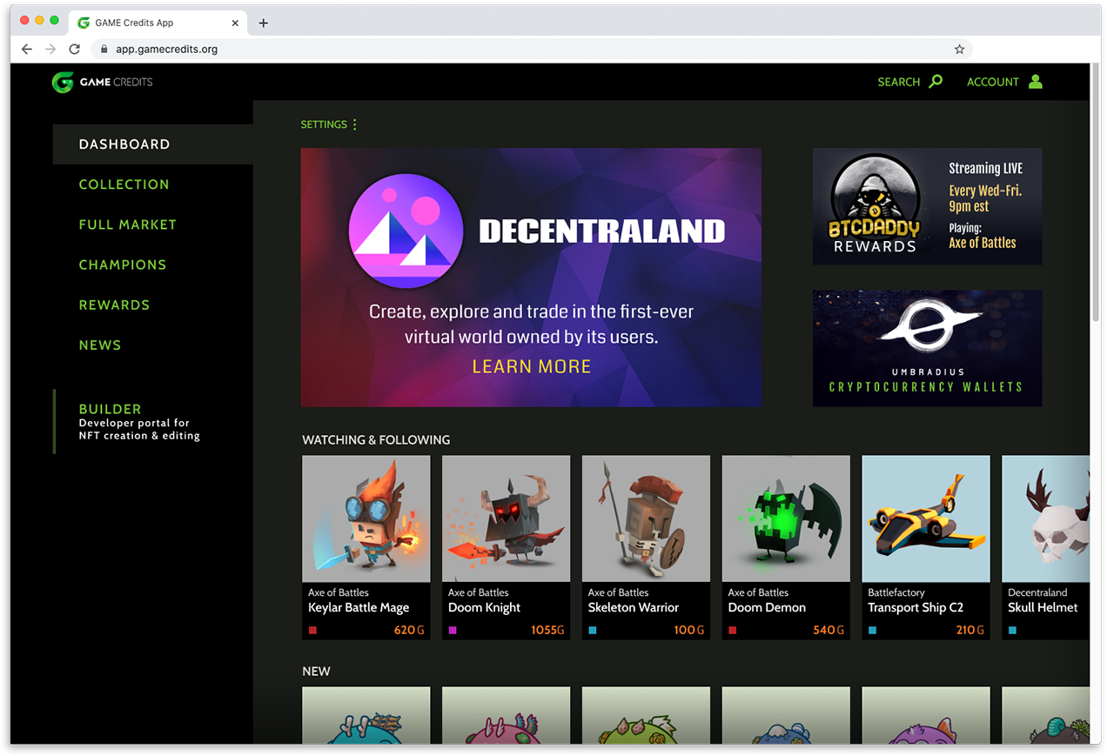Open the Rewards page
1107x756 pixels.
click(114, 304)
